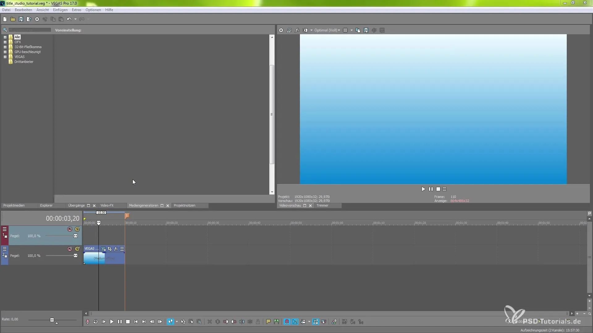Open generated media properties on the VEGAS event

pyautogui.click(x=103, y=249)
